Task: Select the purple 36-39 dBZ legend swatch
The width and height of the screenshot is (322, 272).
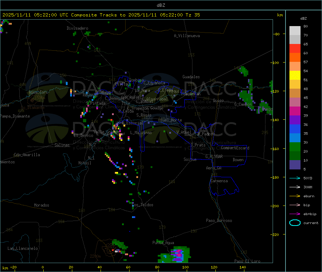Action: [295, 120]
